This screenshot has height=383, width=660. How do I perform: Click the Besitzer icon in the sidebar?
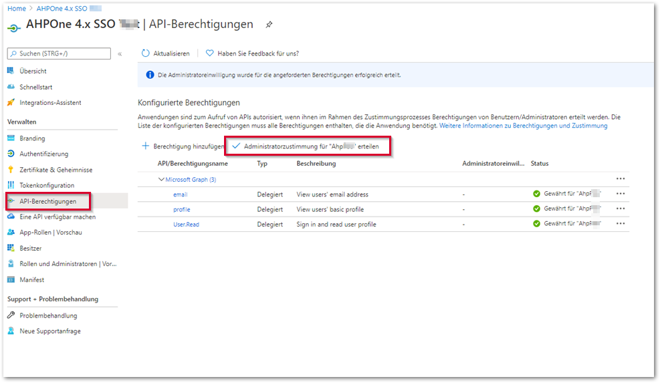point(11,248)
